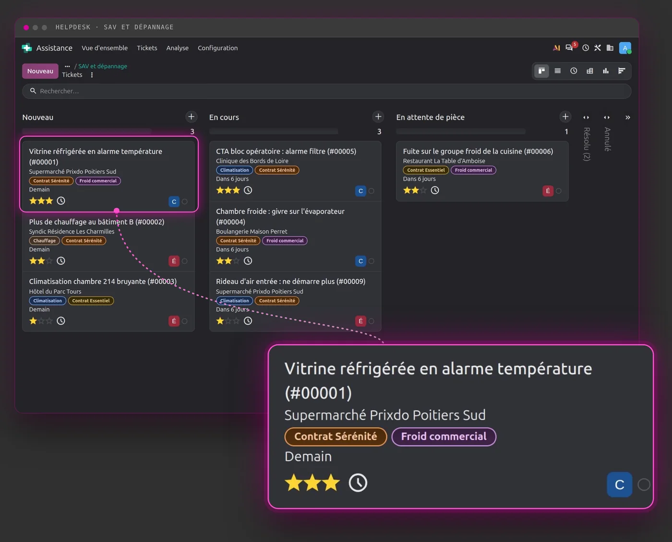The width and height of the screenshot is (672, 542).
Task: Open the user avatar A menu
Action: click(x=625, y=48)
